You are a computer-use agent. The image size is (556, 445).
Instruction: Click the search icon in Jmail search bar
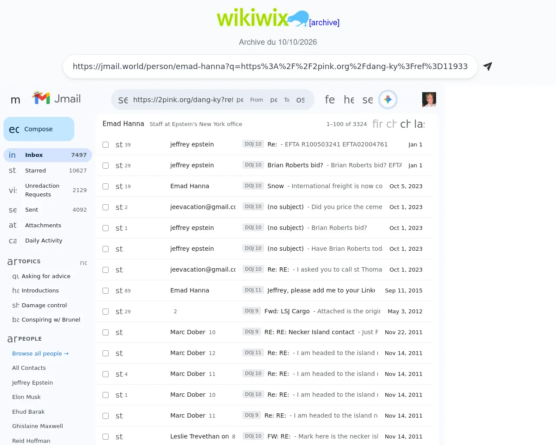(123, 100)
